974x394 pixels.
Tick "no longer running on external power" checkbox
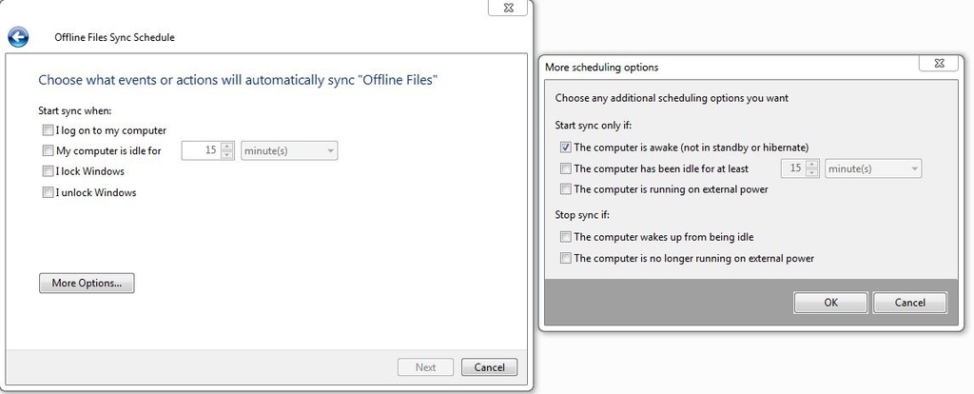[566, 258]
